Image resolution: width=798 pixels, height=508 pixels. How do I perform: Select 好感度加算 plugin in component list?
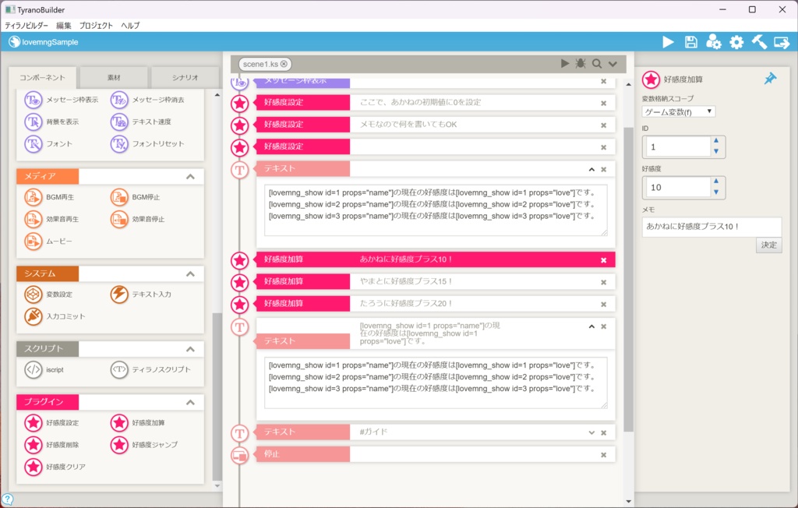[138, 422]
